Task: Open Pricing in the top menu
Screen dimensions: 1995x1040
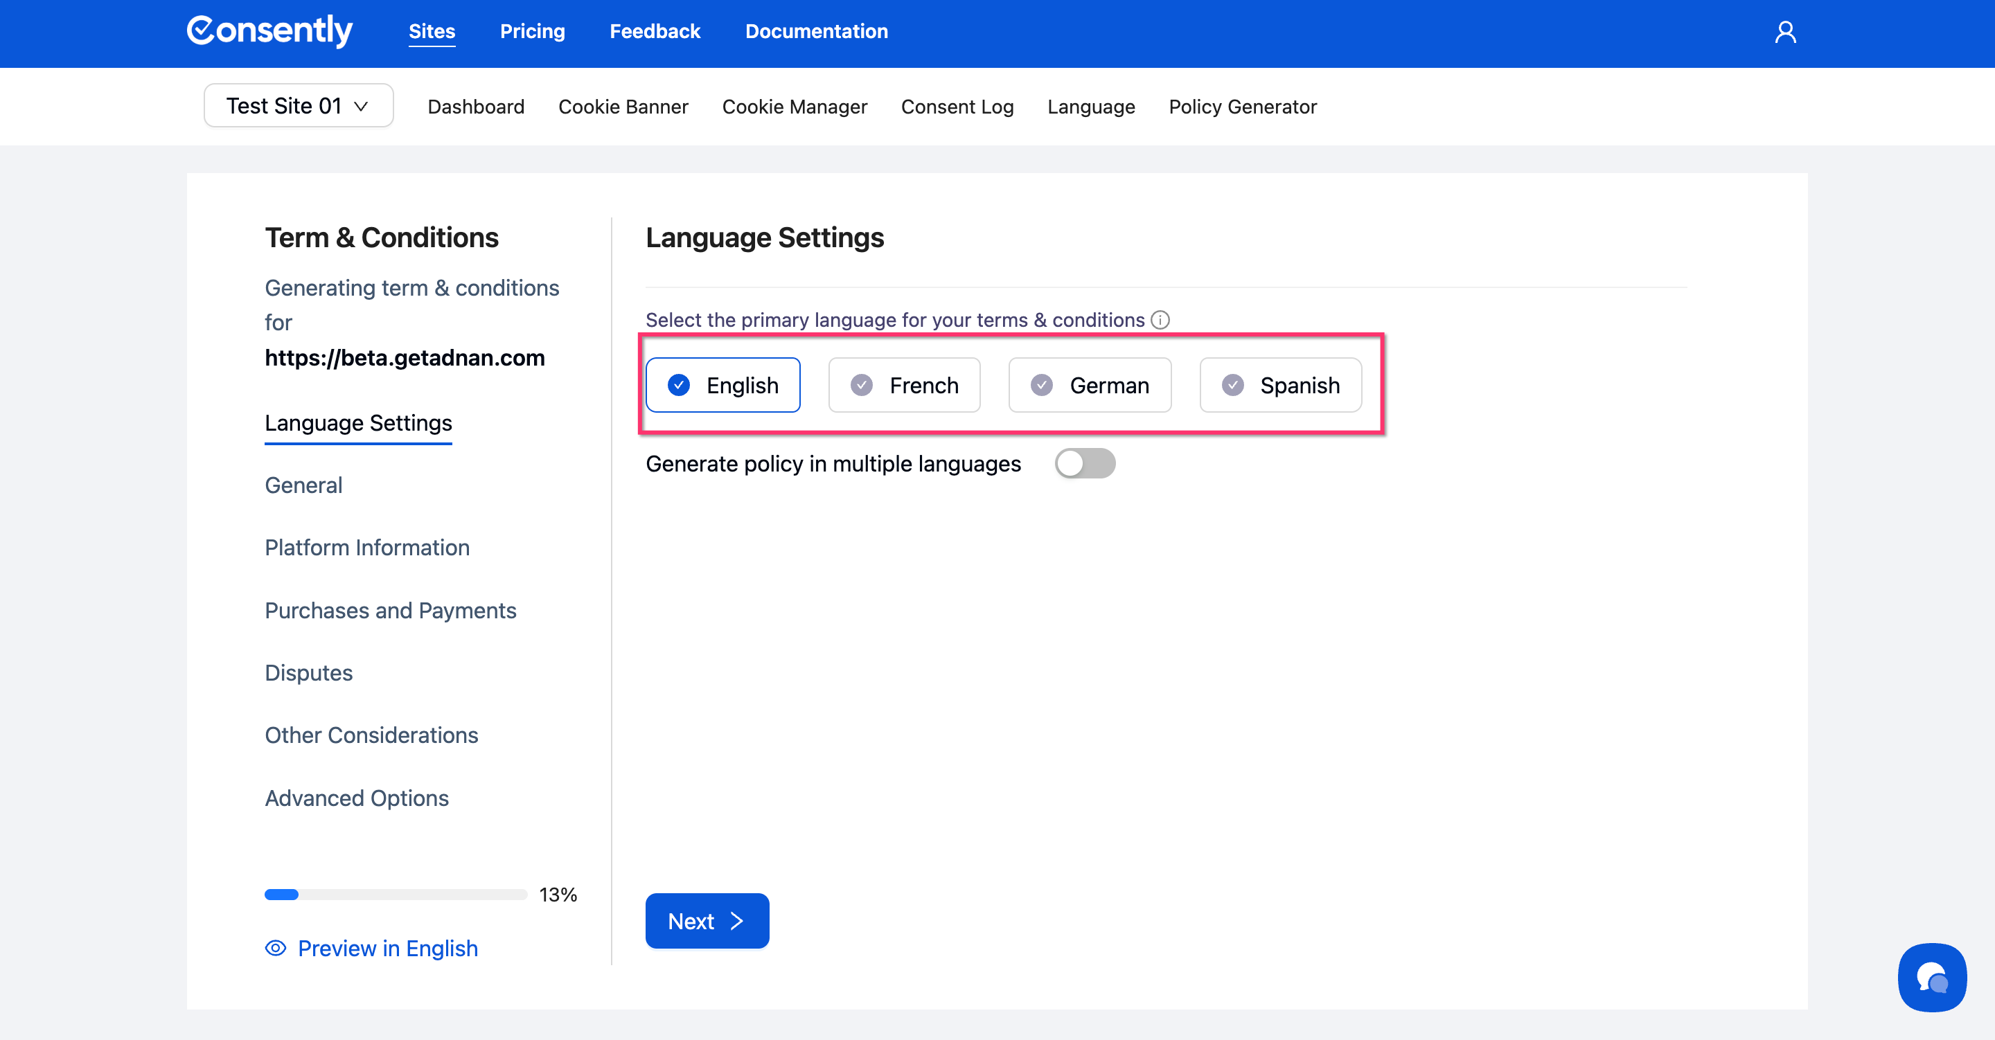Action: (532, 31)
